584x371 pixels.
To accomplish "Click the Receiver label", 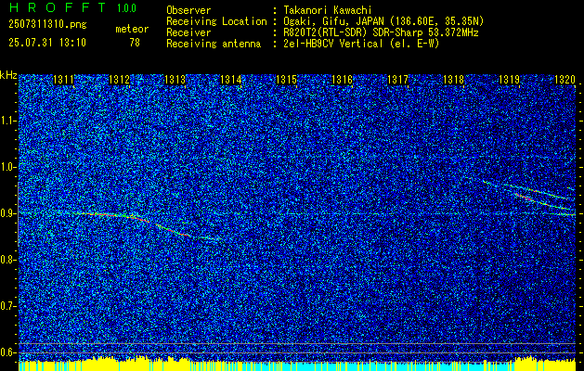I will click(x=188, y=32).
